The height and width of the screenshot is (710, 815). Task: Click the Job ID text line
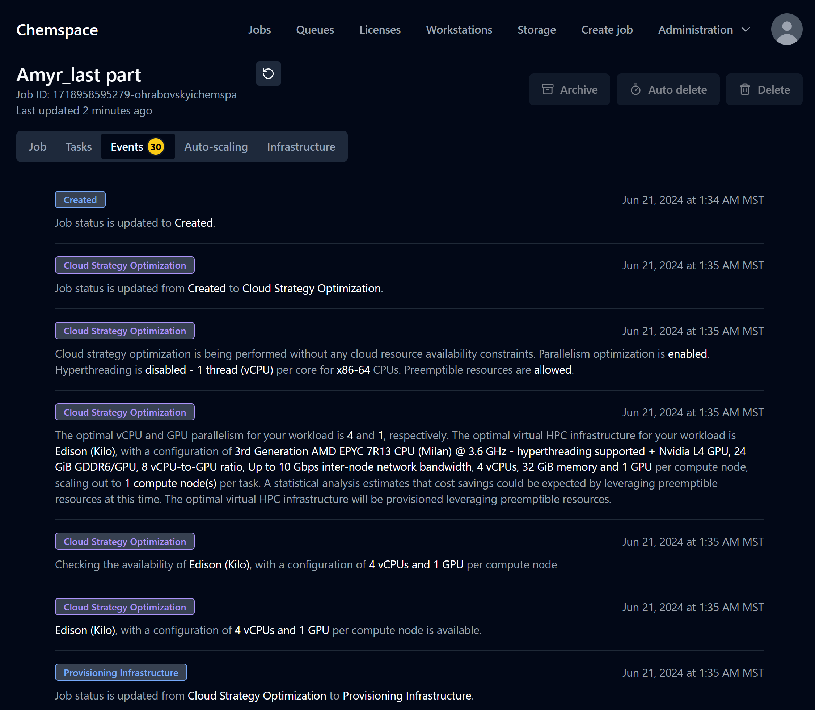coord(126,95)
